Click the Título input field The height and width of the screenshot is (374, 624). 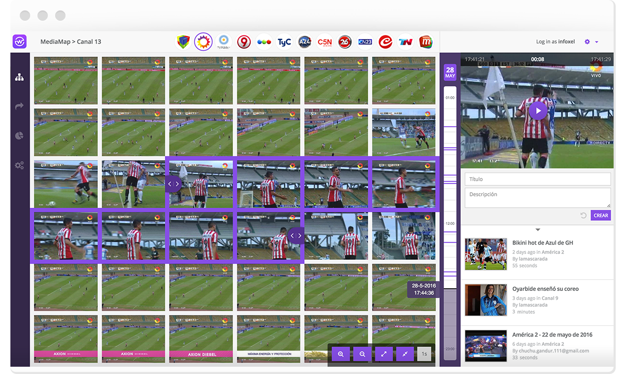(x=538, y=179)
